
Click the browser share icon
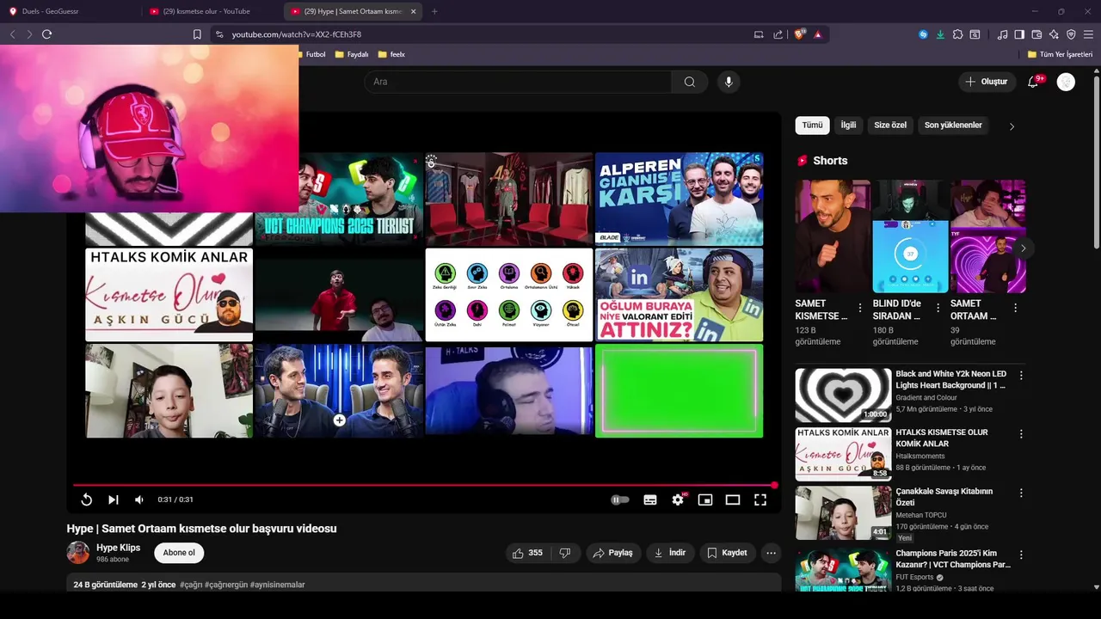(x=778, y=34)
